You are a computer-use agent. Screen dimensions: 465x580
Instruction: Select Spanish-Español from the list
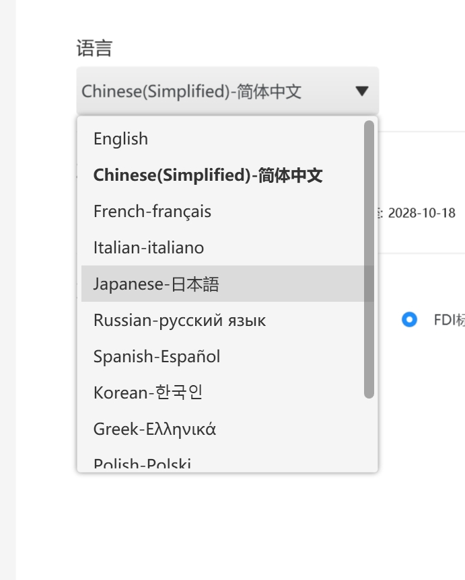(x=157, y=357)
